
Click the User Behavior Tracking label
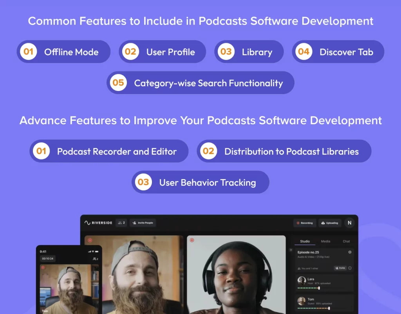point(208,183)
